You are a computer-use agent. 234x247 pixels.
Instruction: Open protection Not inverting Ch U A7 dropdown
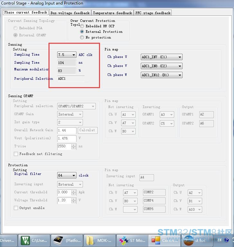(x=130, y=193)
